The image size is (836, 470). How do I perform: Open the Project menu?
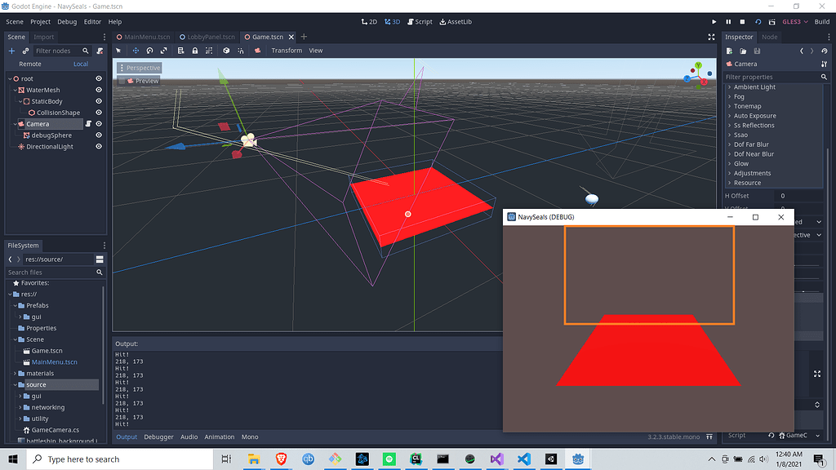click(x=40, y=22)
